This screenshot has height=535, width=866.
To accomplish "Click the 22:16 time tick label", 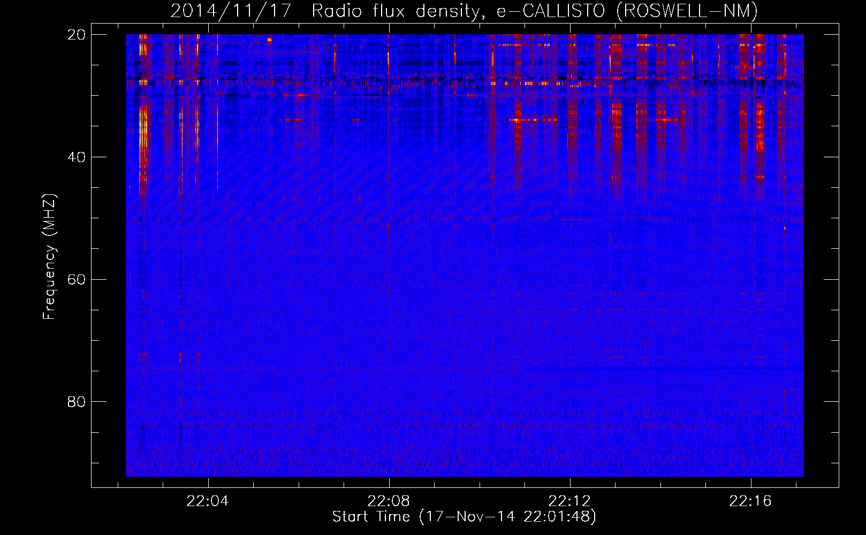I will click(750, 501).
